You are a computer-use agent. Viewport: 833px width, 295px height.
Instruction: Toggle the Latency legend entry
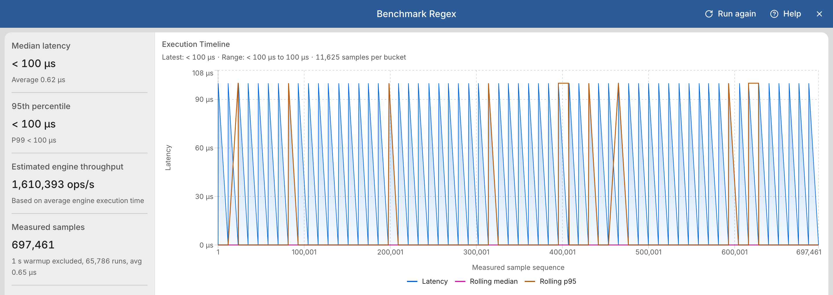(x=427, y=281)
